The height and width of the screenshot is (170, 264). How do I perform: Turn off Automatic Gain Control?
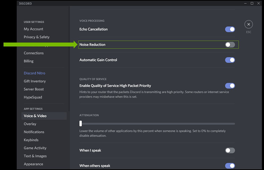click(x=230, y=60)
